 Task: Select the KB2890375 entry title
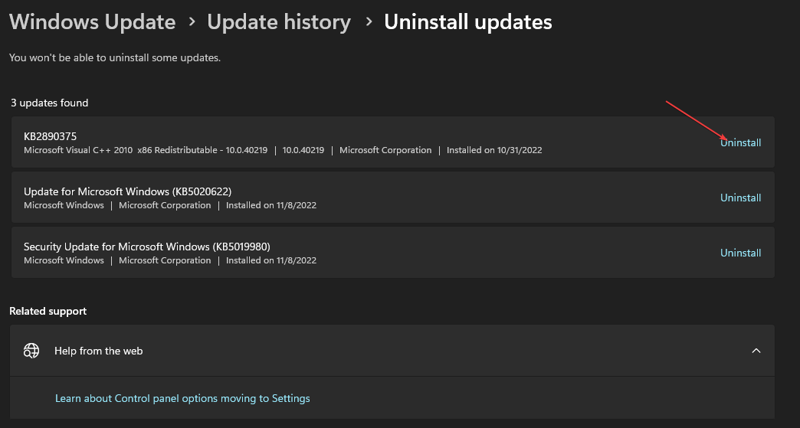pyautogui.click(x=50, y=136)
